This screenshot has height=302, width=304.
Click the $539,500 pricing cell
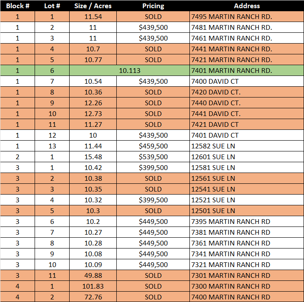pos(153,157)
